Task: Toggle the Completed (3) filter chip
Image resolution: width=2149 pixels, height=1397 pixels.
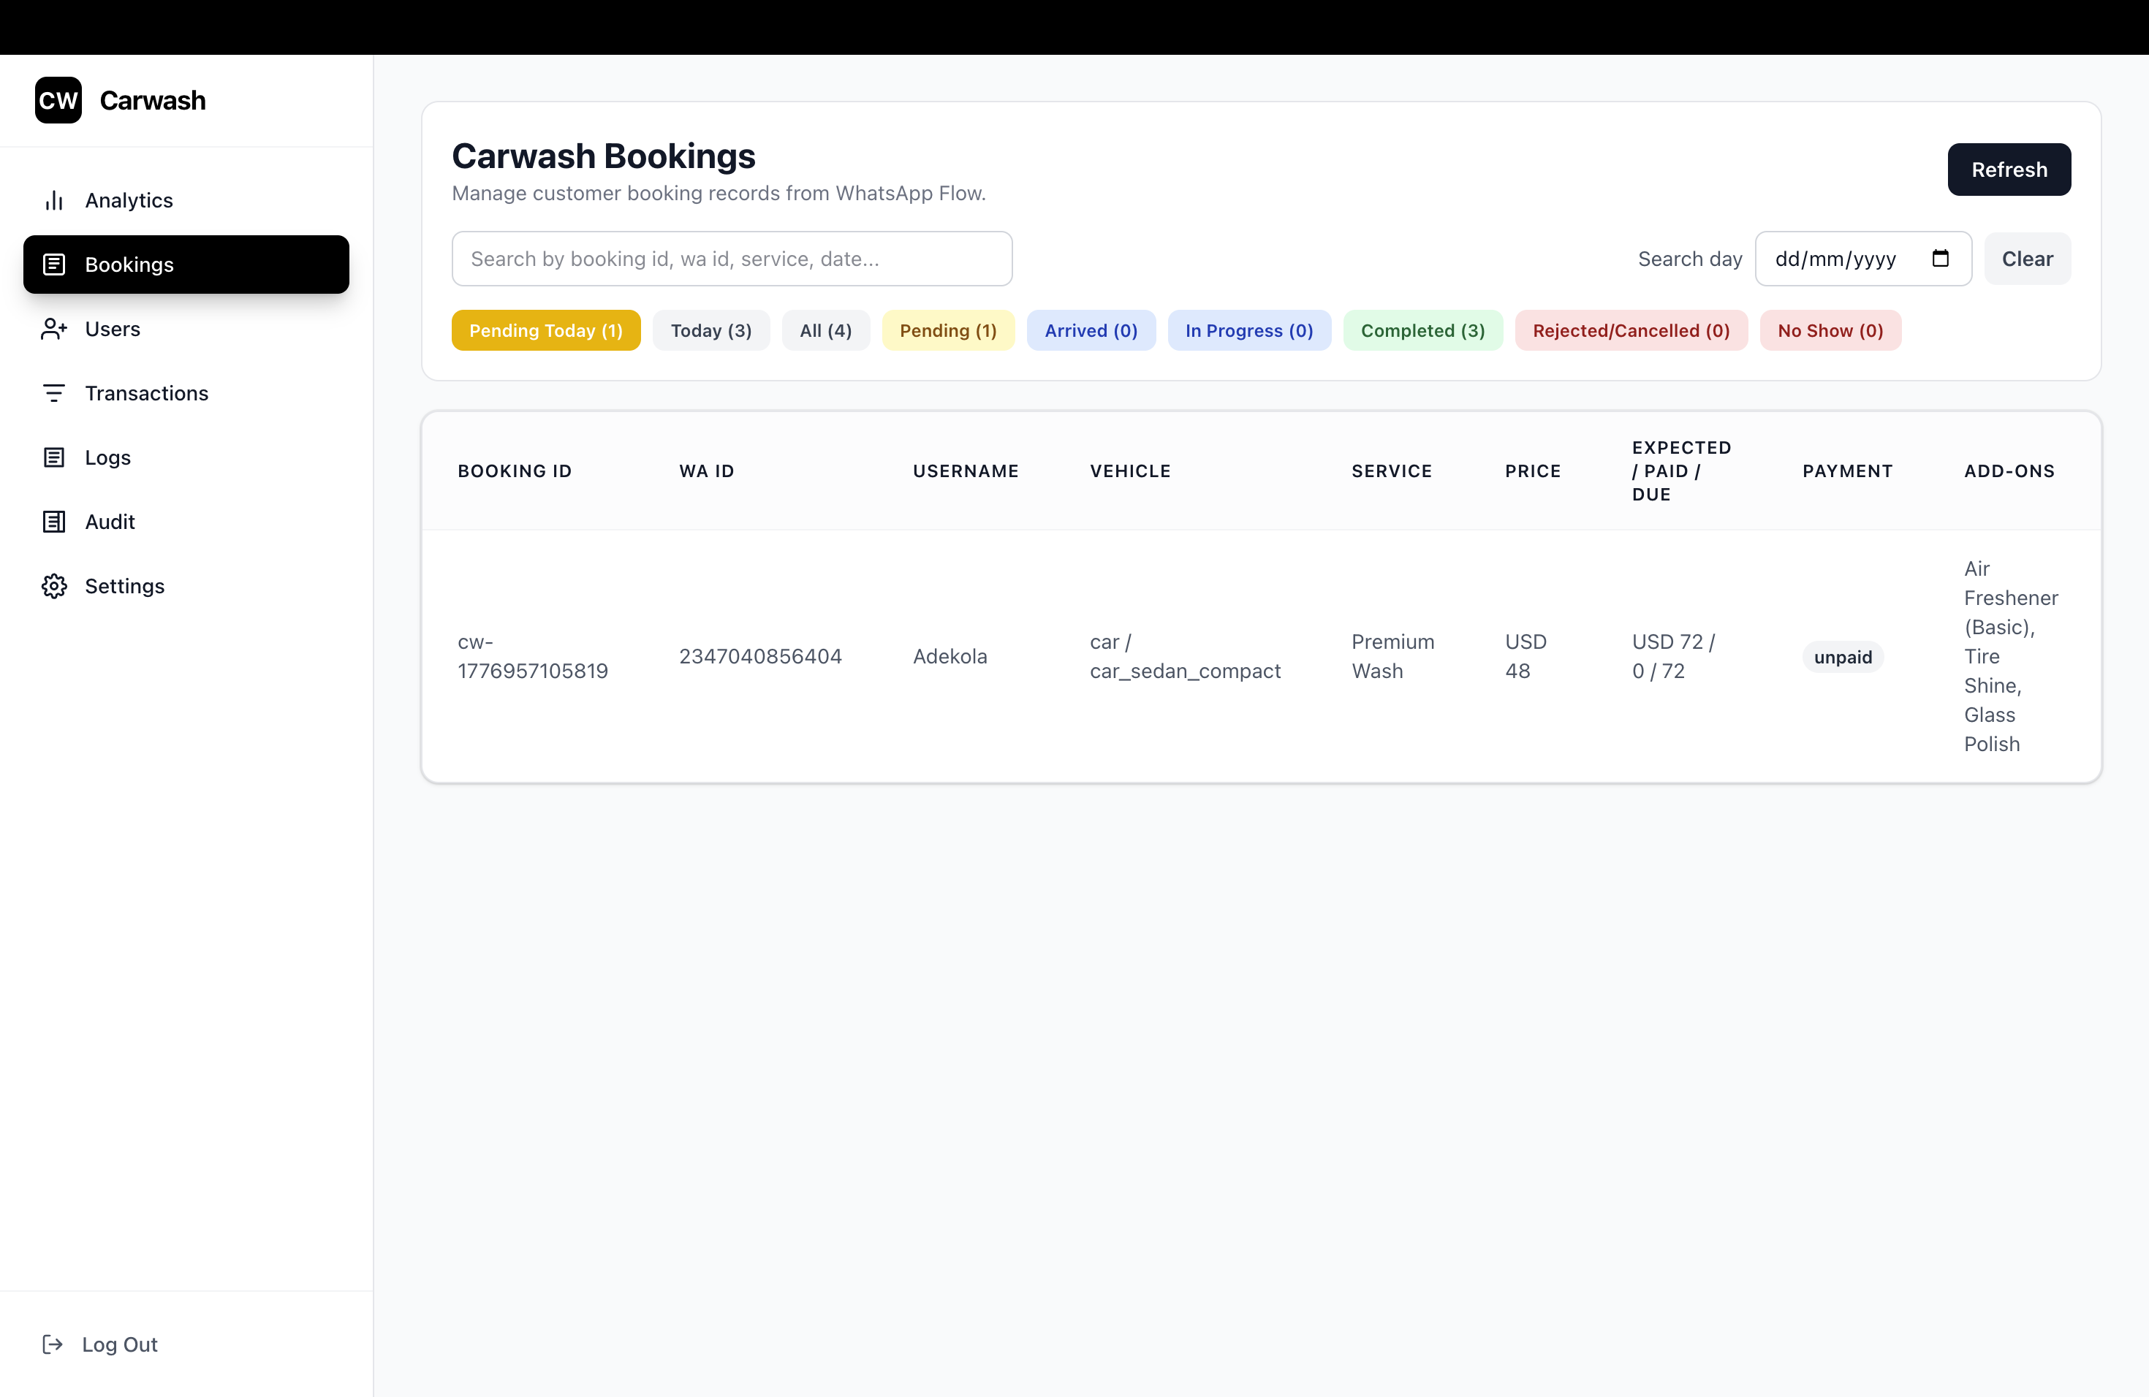Action: [1422, 330]
